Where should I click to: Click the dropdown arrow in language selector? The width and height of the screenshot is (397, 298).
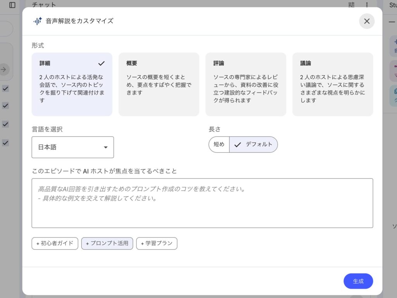[x=105, y=147]
